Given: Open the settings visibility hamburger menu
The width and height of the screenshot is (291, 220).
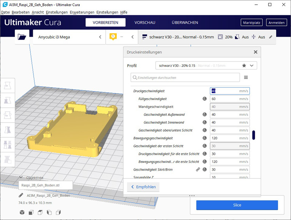Looking at the screenshot, I should click(246, 77).
